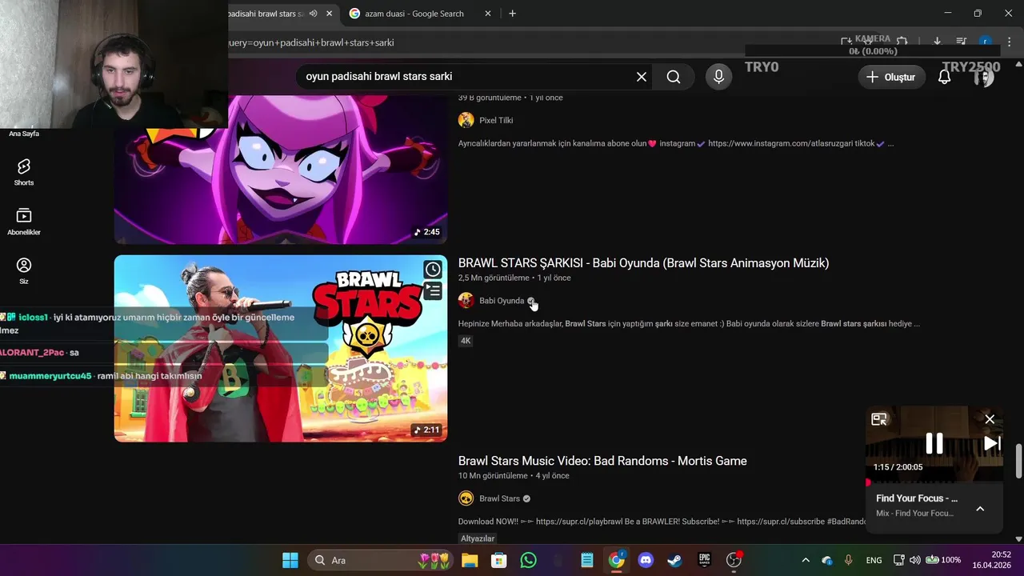The image size is (1024, 576).
Task: Click '2,5 Mn görüntüleme' view count
Action: point(494,278)
